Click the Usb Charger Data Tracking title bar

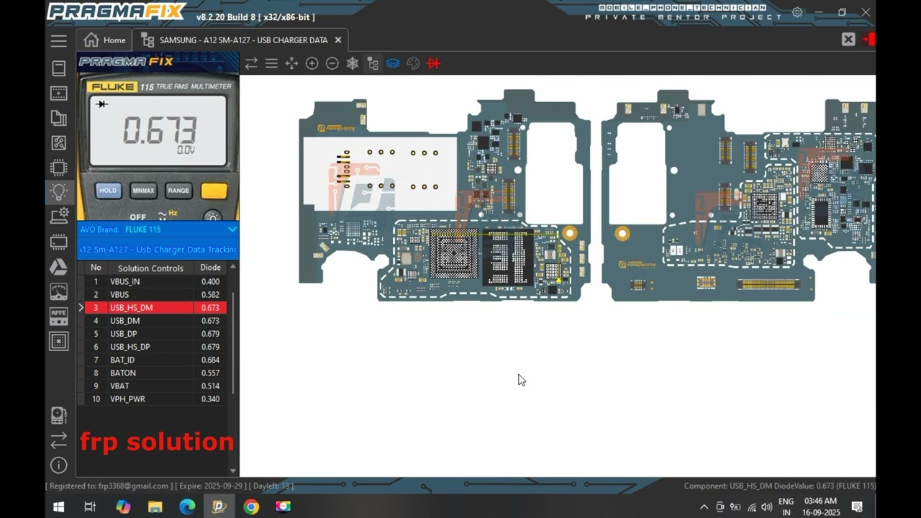click(158, 250)
